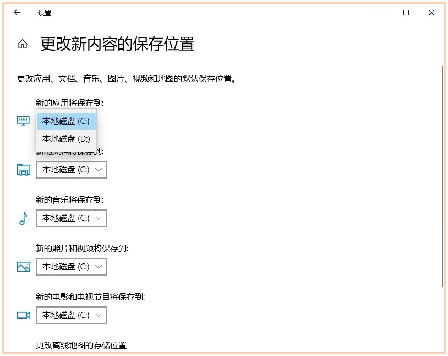Click the video camera icon for movies
This screenshot has width=448, height=356.
pos(23,315)
